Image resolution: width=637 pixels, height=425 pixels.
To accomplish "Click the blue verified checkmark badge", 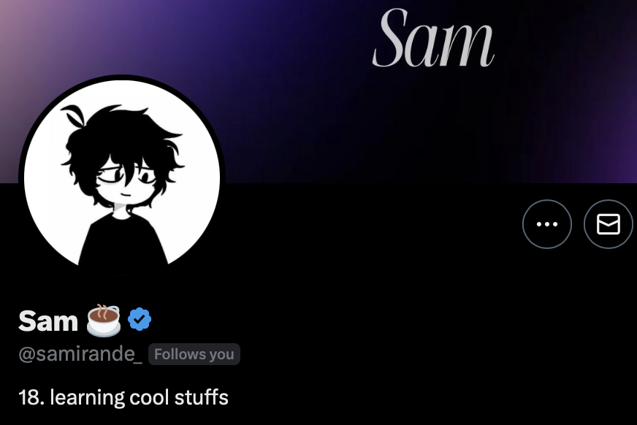I will [x=140, y=319].
